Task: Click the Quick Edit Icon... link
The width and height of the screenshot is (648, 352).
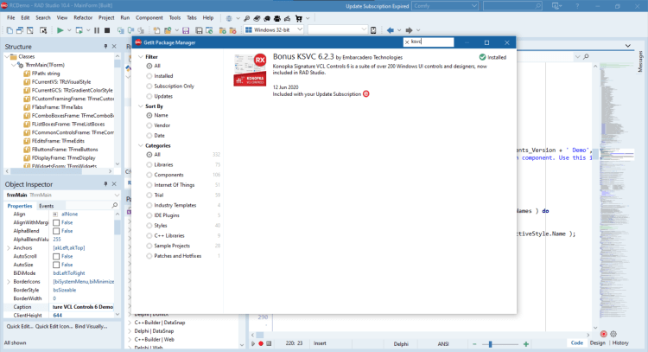Action: point(54,326)
